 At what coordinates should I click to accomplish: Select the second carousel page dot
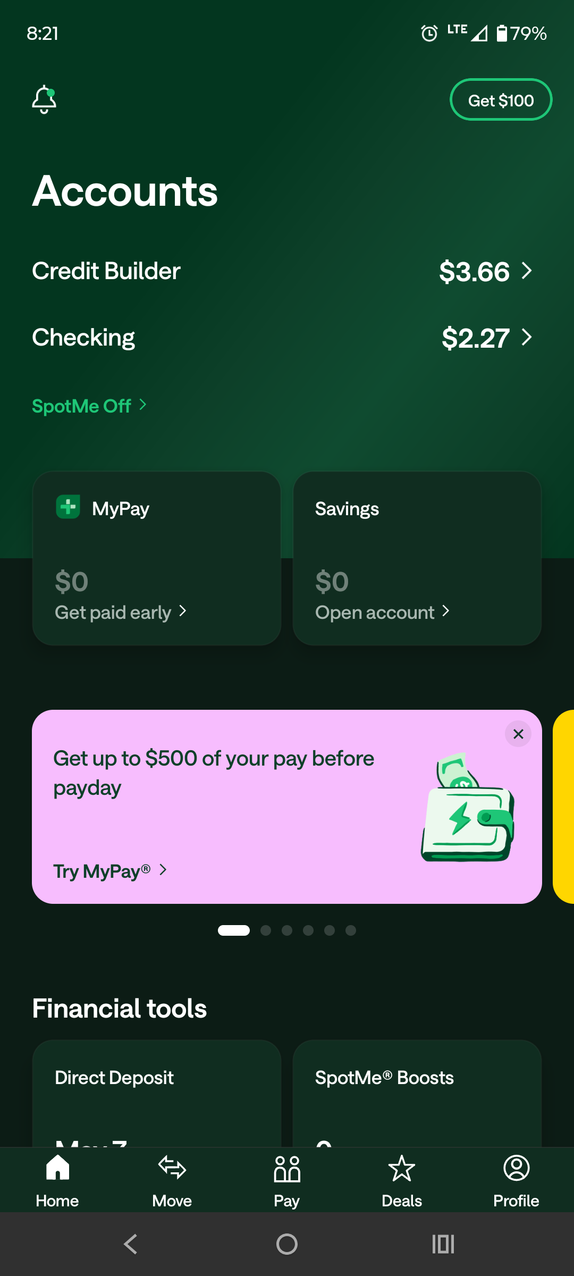tap(266, 930)
